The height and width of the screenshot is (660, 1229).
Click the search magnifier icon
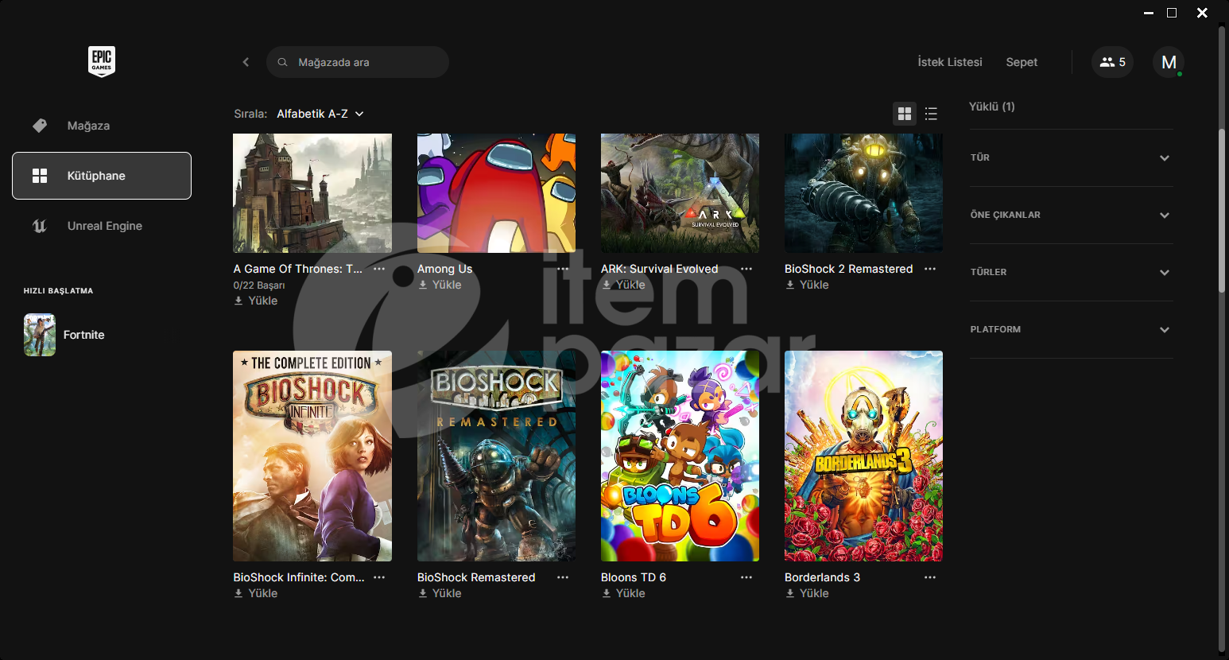[282, 62]
